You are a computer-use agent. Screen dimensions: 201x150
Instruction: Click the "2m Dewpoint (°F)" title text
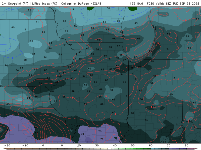(x=15, y=4)
